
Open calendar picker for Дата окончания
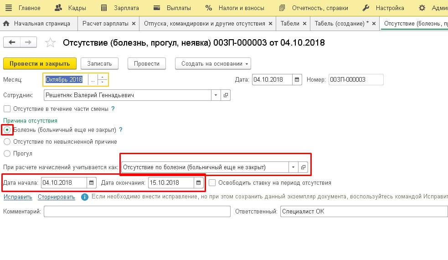[199, 183]
